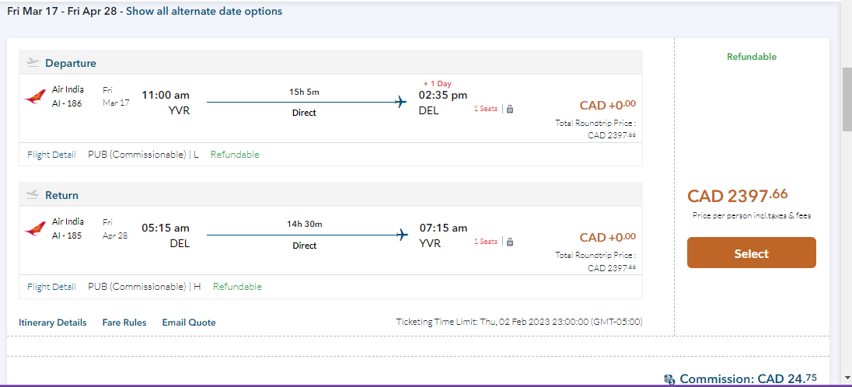Viewport: 852px width, 387px height.
Task: Open the Fare Rules link
Action: tap(124, 322)
